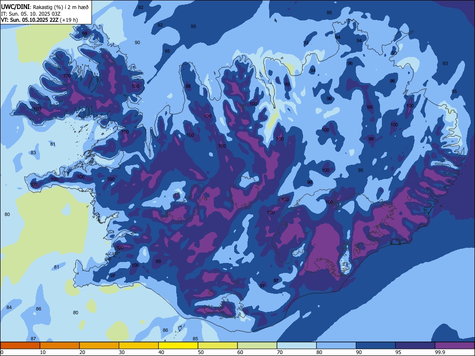Click the 'UWC/DINI' title in the header box
The image size is (475, 356).
15,7
